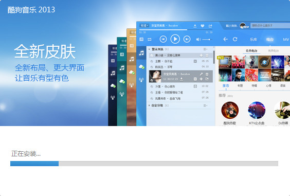Click the antenna icon on the dark navy skin
The height and width of the screenshot is (196, 290).
(113, 97)
